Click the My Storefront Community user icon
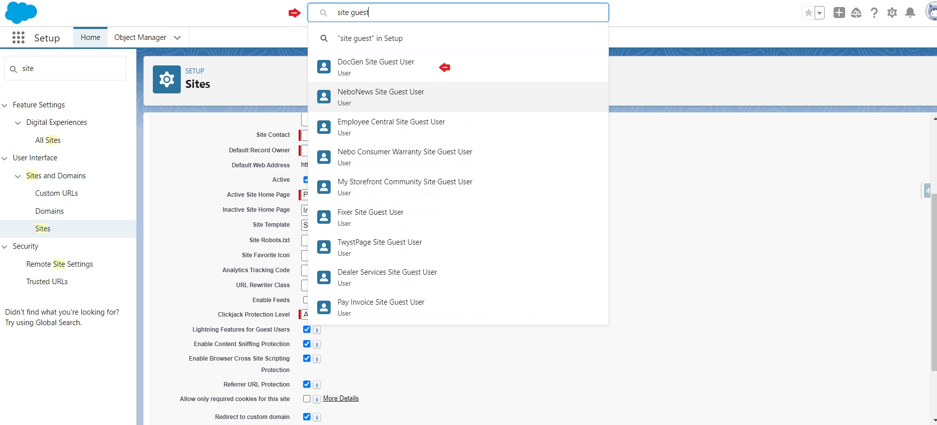The width and height of the screenshot is (937, 425). 324,187
